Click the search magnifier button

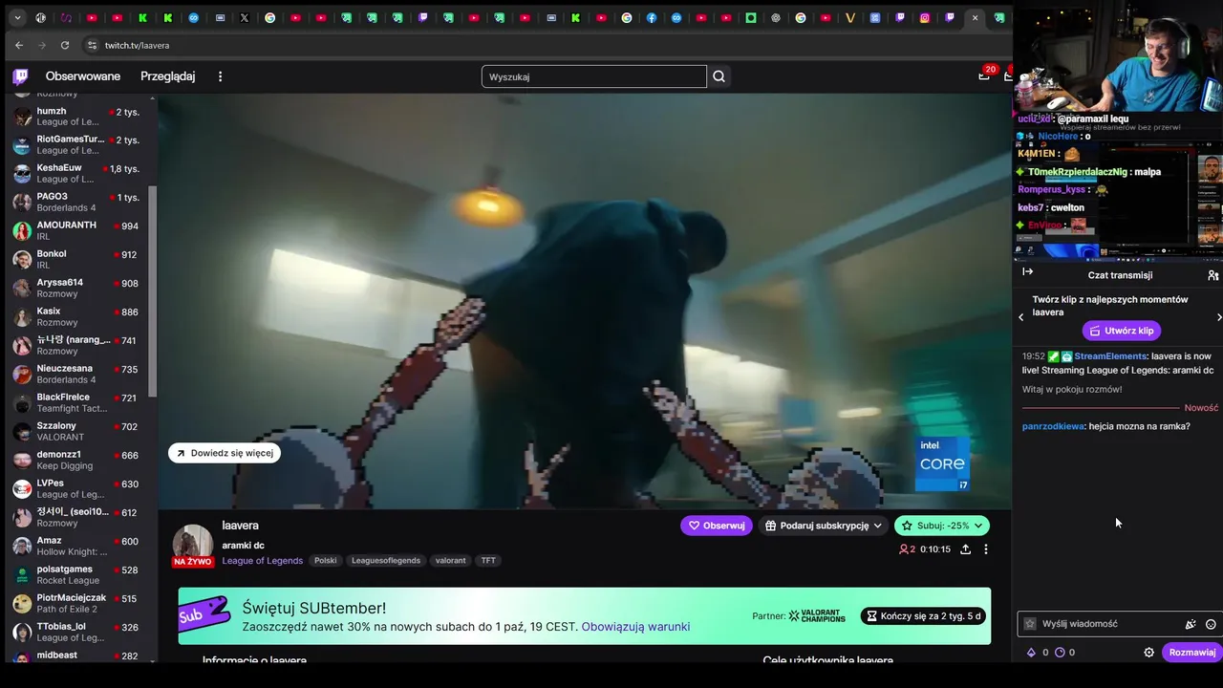[x=719, y=76]
